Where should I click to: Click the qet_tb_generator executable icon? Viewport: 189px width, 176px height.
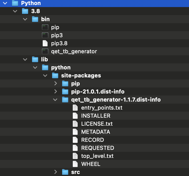[x=45, y=52]
